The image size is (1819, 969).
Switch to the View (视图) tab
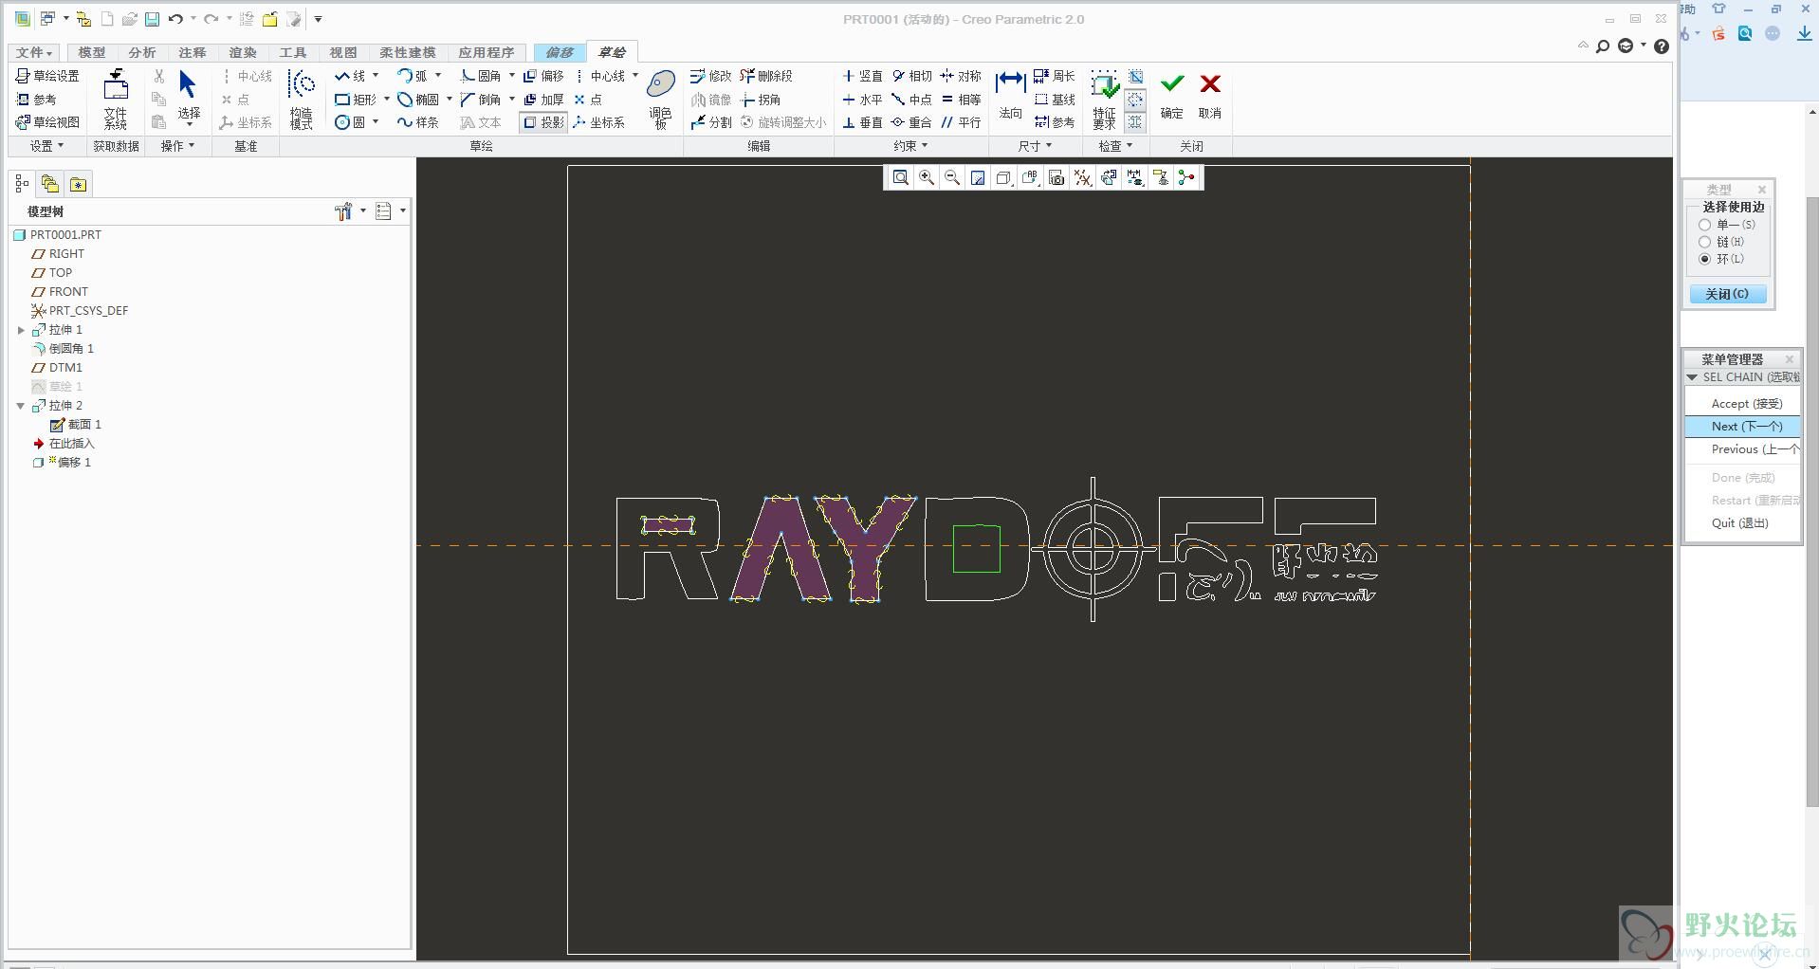[x=342, y=52]
